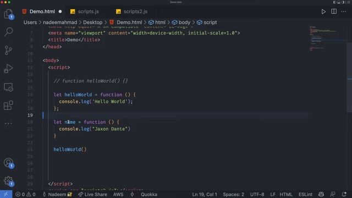Click the Demo.html tab file icon
352x198 pixels.
pos(24,12)
